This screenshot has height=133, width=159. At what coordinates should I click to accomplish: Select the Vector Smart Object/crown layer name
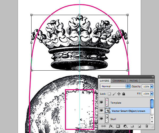click(x=128, y=111)
